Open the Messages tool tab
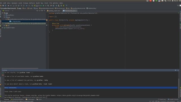The width and height of the screenshot is (181, 102). tap(30, 99)
